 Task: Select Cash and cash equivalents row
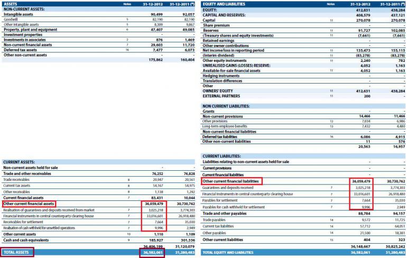coord(99,241)
